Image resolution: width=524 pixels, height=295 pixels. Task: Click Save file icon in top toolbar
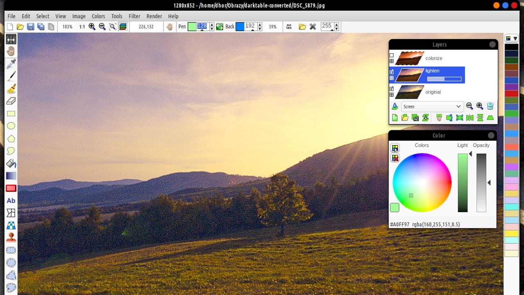30,27
